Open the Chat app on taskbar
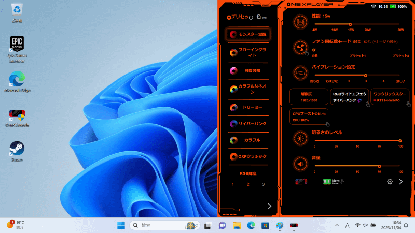This screenshot has height=233, width=415. (222, 225)
